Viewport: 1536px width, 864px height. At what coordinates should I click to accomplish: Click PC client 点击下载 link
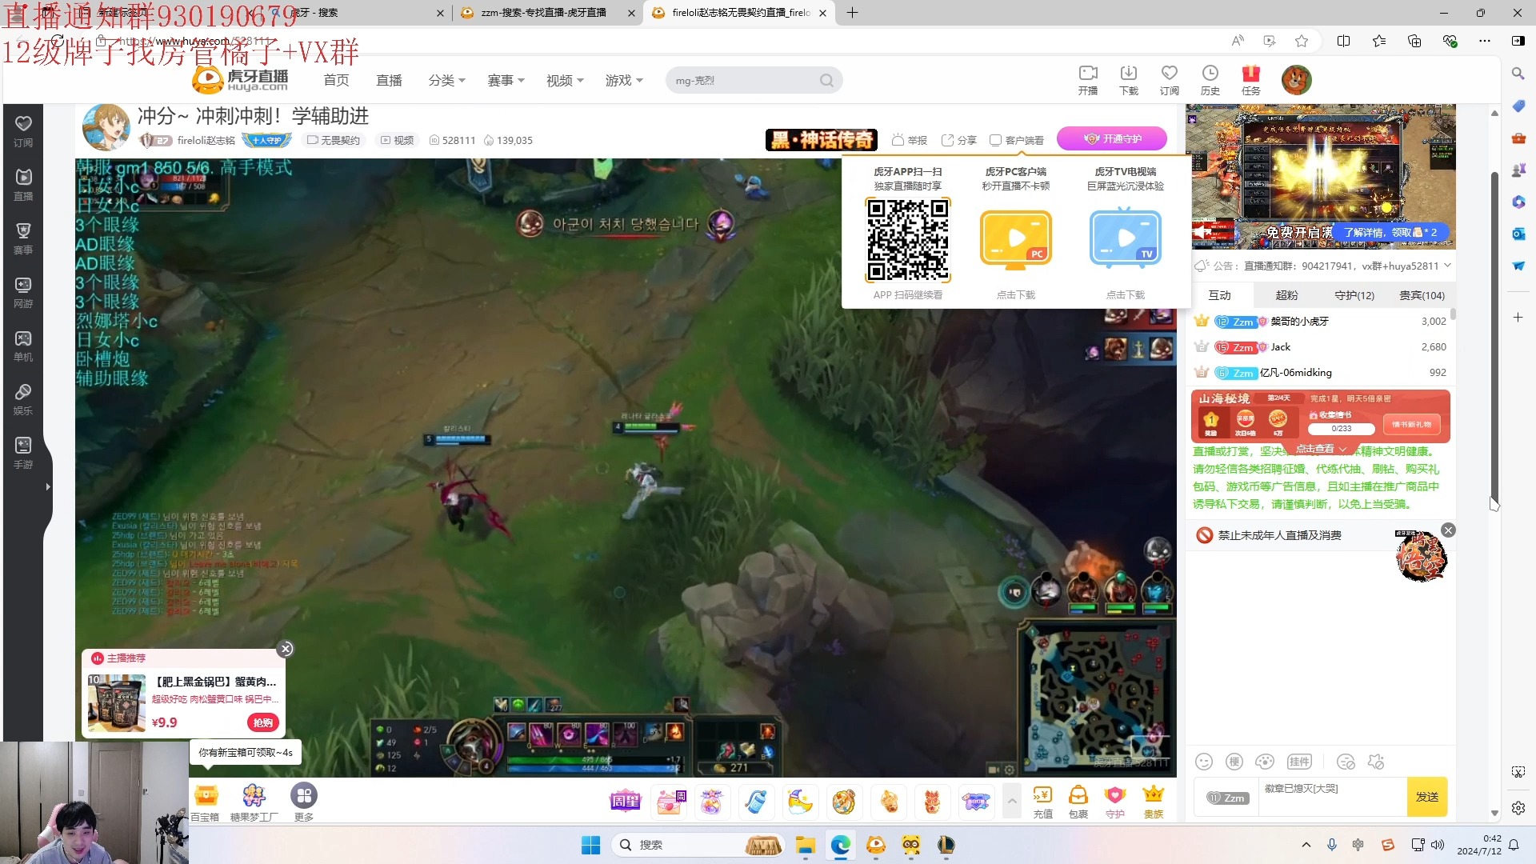tap(1016, 294)
